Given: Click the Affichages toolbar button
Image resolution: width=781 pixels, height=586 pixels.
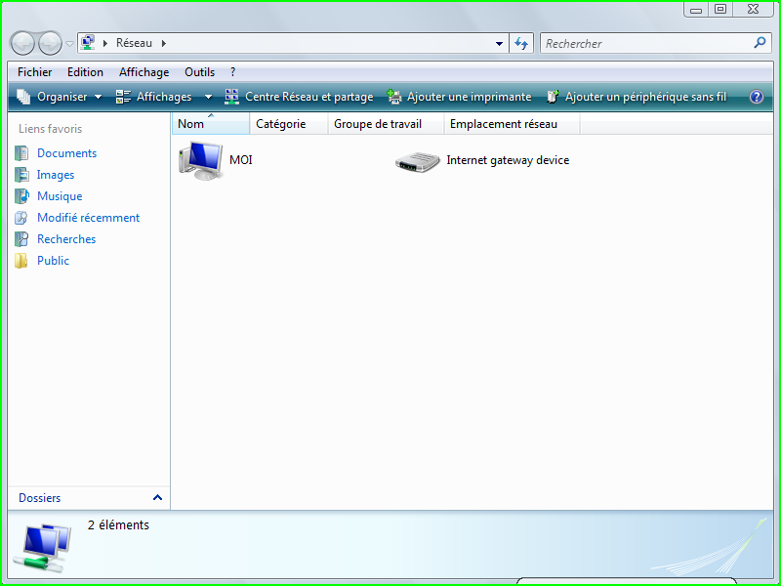Looking at the screenshot, I should [153, 97].
